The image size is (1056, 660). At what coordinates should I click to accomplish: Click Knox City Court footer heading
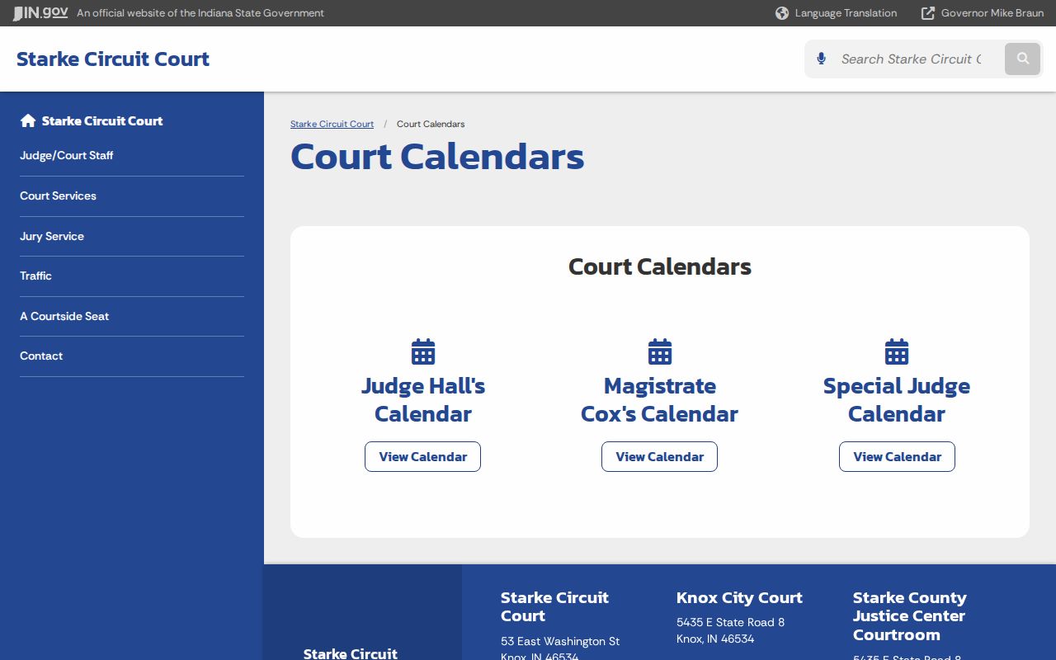click(739, 598)
